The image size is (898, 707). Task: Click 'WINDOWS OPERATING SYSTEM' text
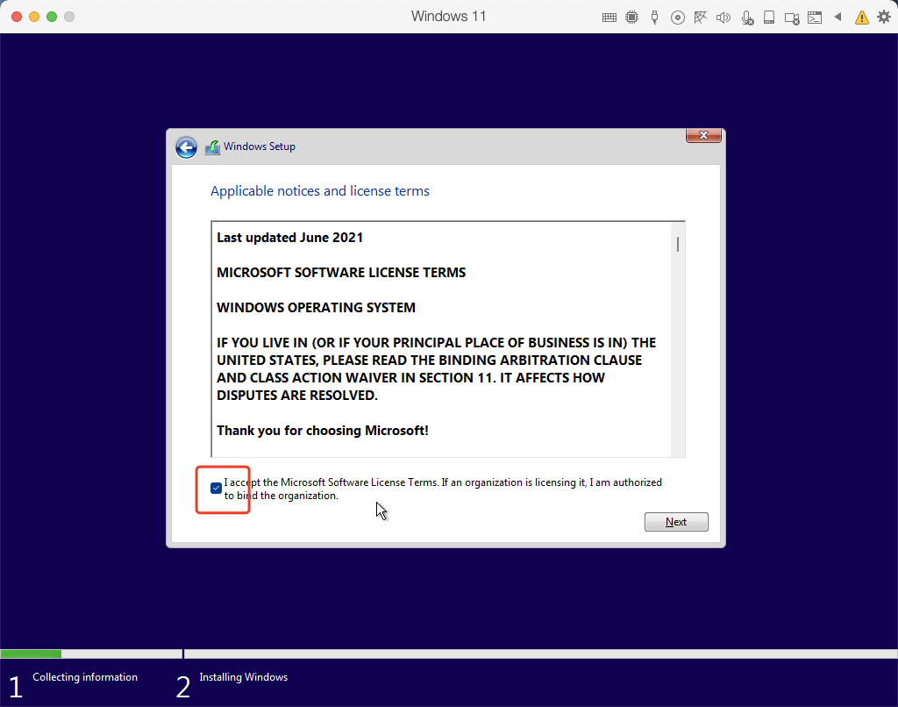click(316, 308)
